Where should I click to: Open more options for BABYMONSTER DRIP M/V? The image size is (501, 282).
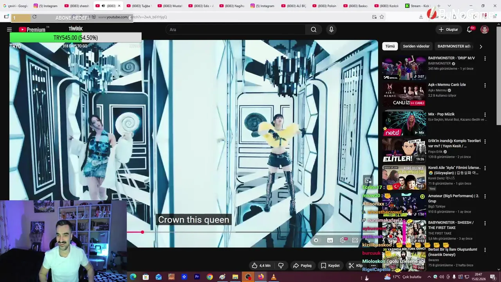click(x=485, y=58)
